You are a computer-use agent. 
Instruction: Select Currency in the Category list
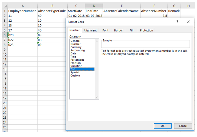(x=76, y=47)
